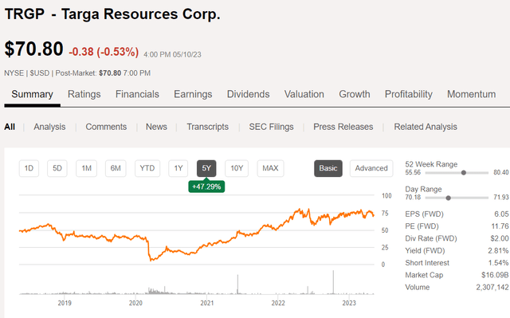Viewport: 510px width, 318px height.
Task: Click the PE (FWD) value 11.76
Action: 500,226
